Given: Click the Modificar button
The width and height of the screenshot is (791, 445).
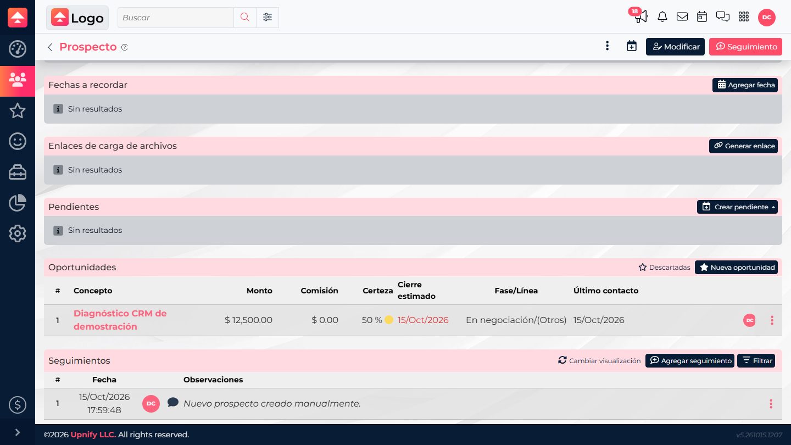Looking at the screenshot, I should pos(675,47).
